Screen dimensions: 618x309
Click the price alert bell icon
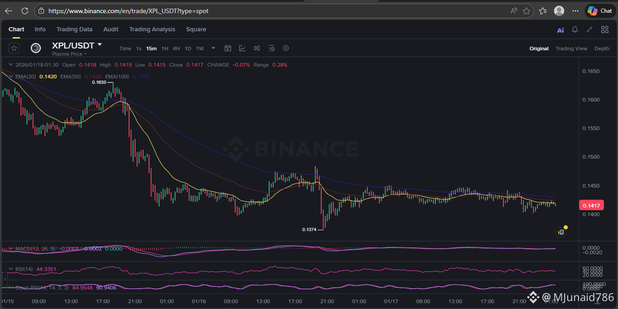[575, 29]
